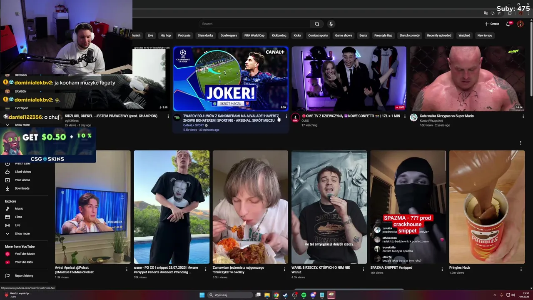Open Spotify from the taskbar
Image resolution: width=533 pixels, height=300 pixels.
tap(304, 295)
